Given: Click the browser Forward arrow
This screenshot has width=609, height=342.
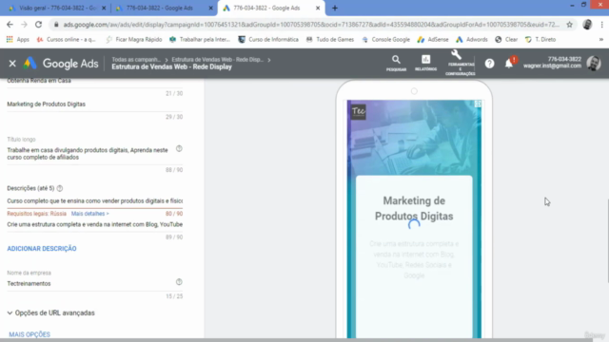Looking at the screenshot, I should click(24, 25).
